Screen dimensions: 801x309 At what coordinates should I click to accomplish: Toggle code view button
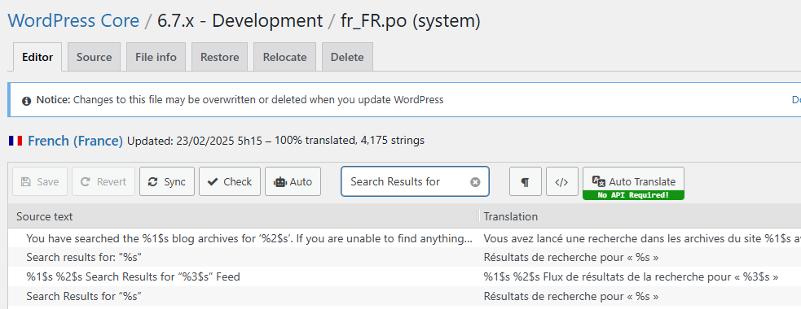pos(562,181)
